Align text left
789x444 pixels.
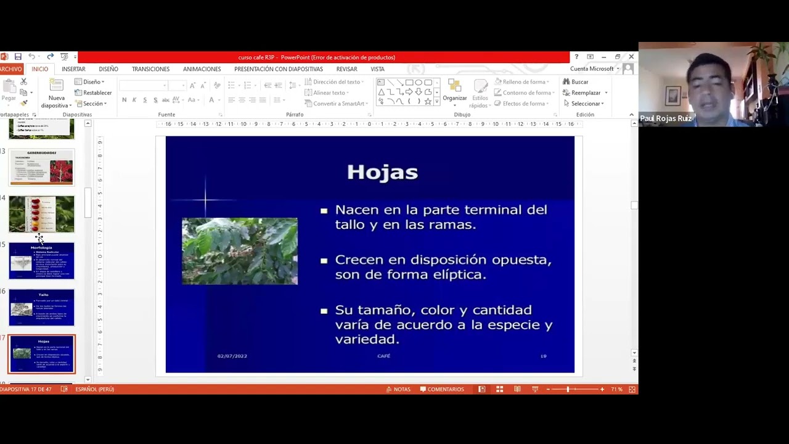coord(231,100)
